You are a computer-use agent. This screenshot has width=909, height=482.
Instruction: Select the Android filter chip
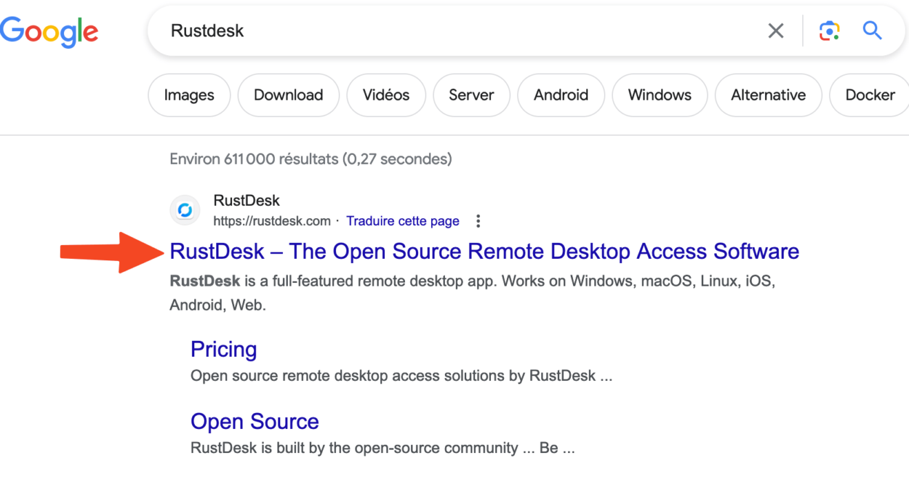coord(561,95)
